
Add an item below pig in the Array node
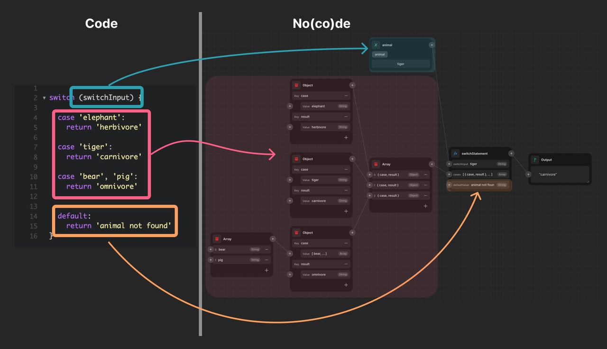click(267, 270)
